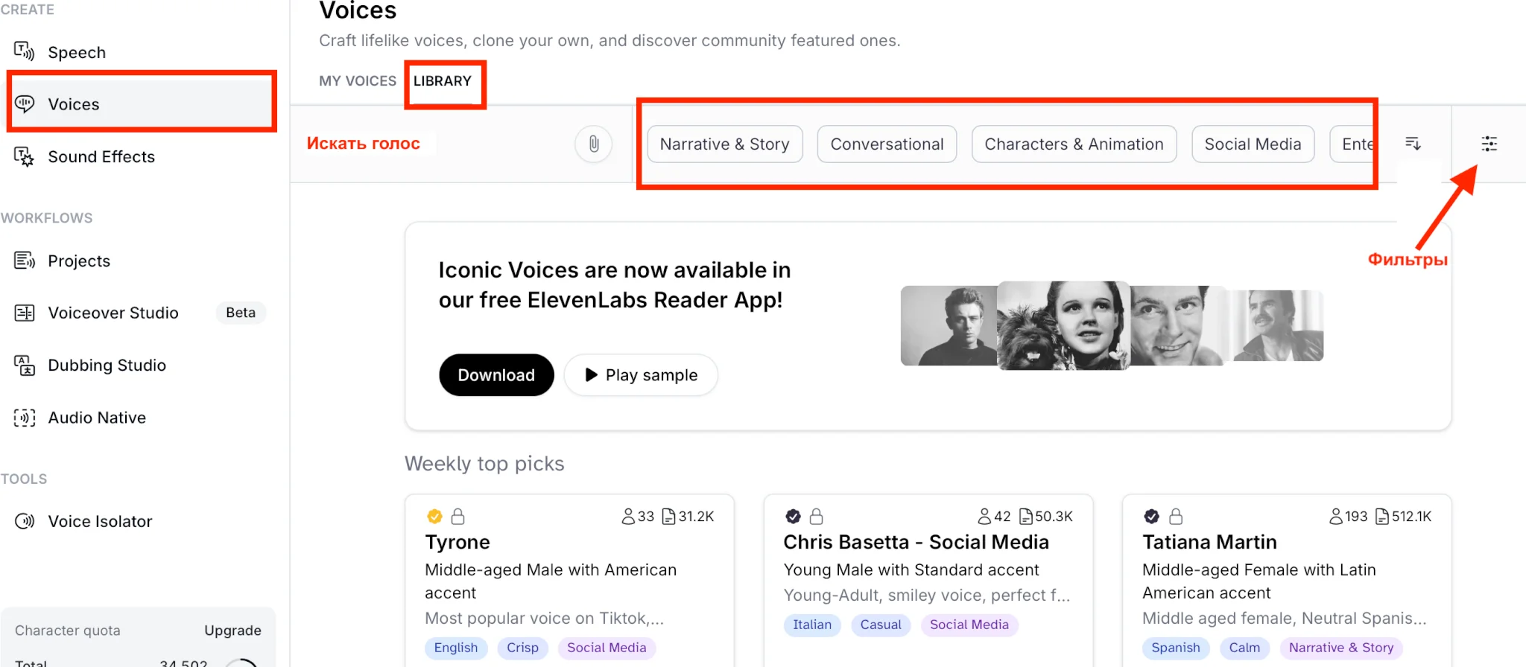Open Voiceover Studio from sidebar
Viewport: 1526px width, 667px height.
[113, 313]
